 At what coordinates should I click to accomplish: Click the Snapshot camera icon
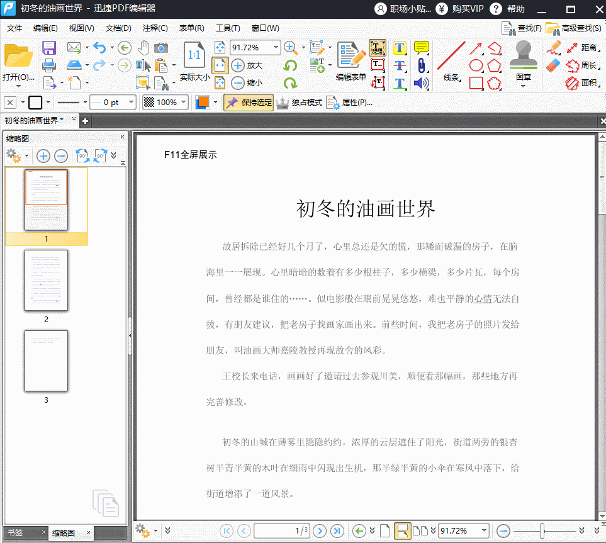click(x=160, y=48)
